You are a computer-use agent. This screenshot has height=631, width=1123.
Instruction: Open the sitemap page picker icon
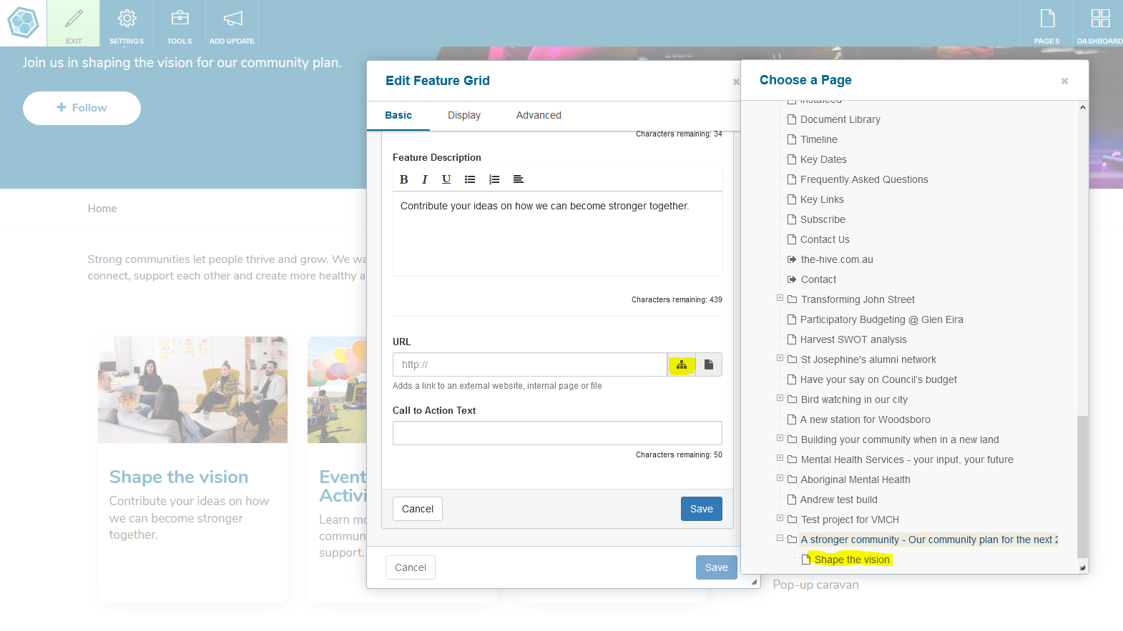point(682,364)
